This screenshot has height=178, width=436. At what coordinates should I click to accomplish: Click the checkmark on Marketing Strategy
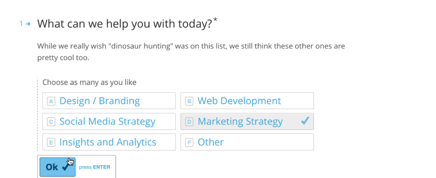point(305,121)
